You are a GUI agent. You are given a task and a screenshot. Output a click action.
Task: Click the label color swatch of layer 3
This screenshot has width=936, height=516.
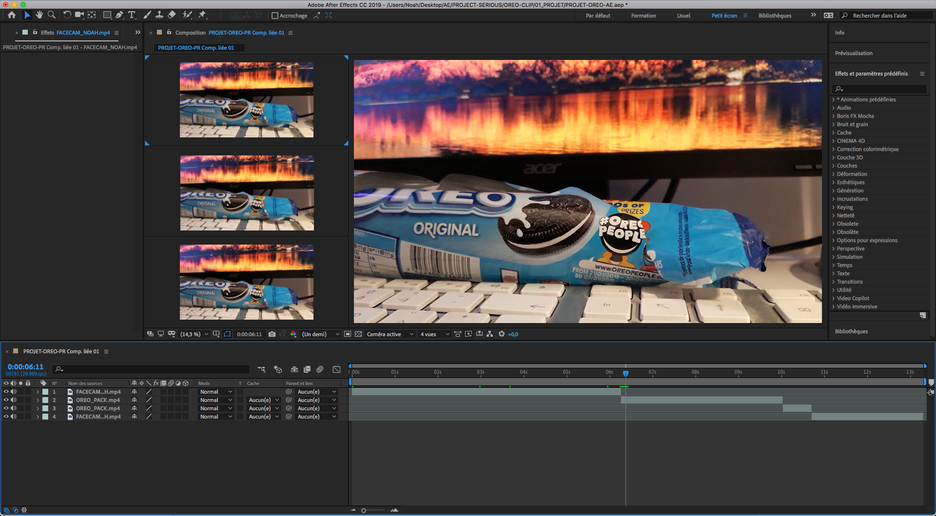tap(45, 408)
